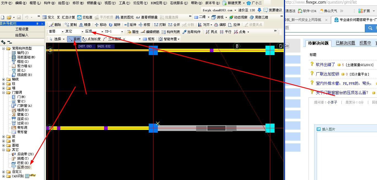
Task: Choose the 移动 (move) tool
Action: point(101,25)
